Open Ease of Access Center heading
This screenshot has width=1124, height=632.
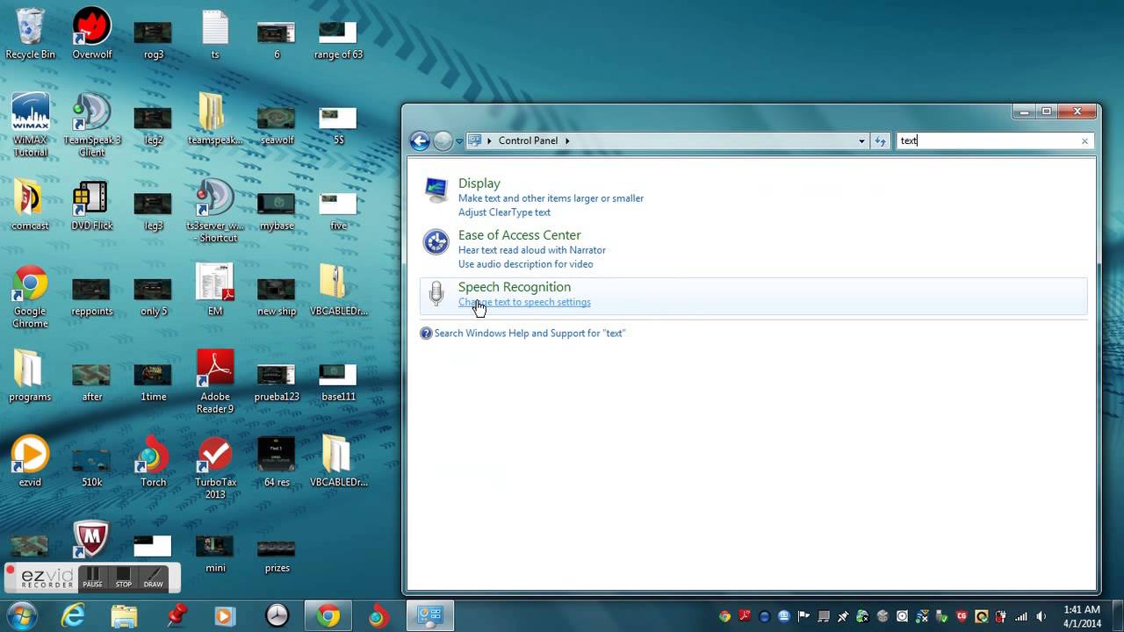tap(519, 235)
